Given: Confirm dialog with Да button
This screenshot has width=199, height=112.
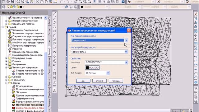Looking at the screenshot, I should tap(83, 81).
